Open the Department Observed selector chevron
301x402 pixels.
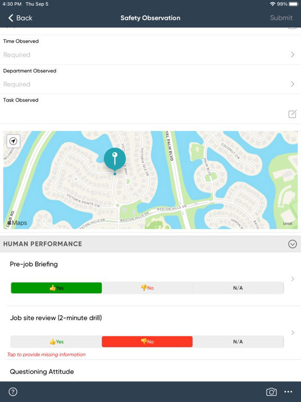(293, 84)
